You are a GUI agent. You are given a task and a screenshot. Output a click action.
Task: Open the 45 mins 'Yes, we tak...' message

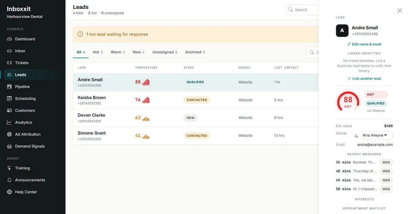coord(364,180)
